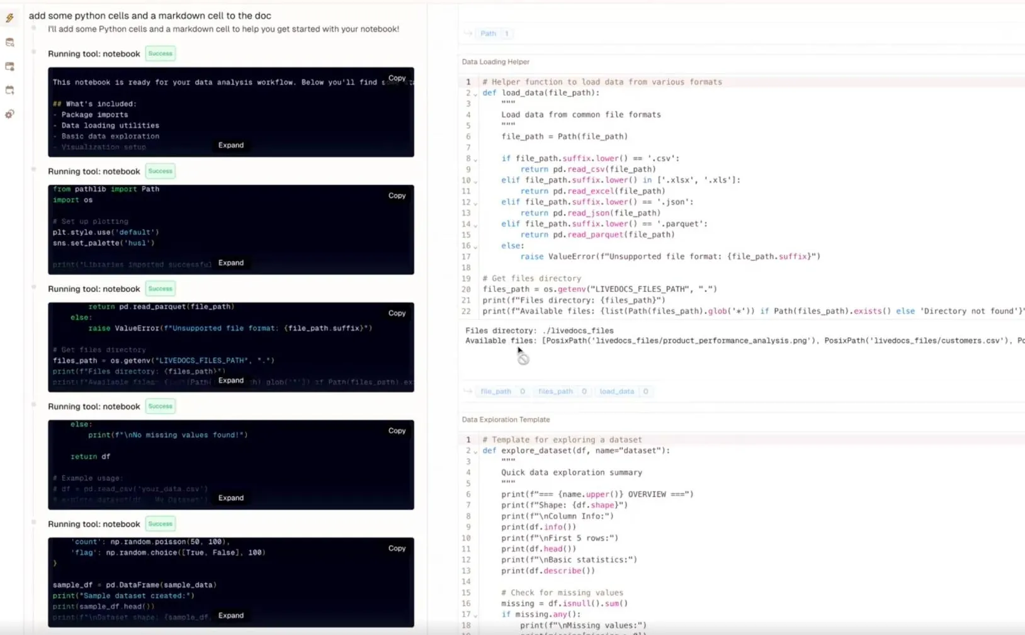Screen dimensions: 1025x635
Task: Expand the read_parquet code block
Action: pos(230,380)
